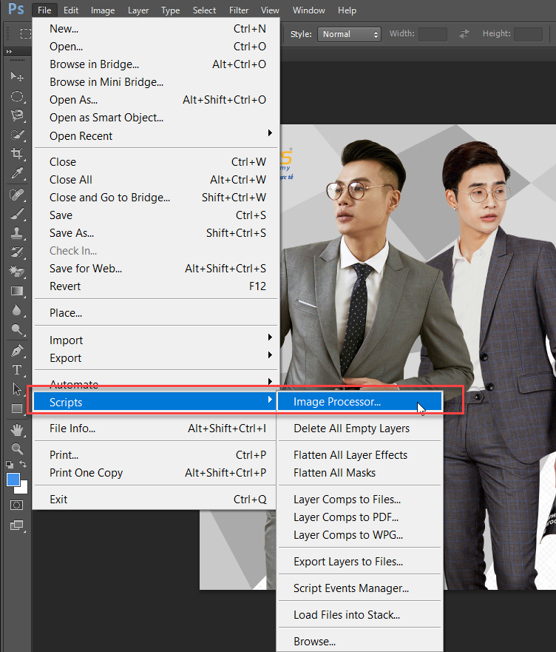The height and width of the screenshot is (652, 556).
Task: Toggle Quick Mask mode icon
Action: 16,505
